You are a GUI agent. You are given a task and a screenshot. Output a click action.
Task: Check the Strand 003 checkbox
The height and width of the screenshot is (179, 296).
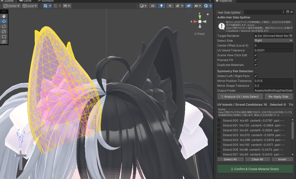pyautogui.click(x=219, y=135)
